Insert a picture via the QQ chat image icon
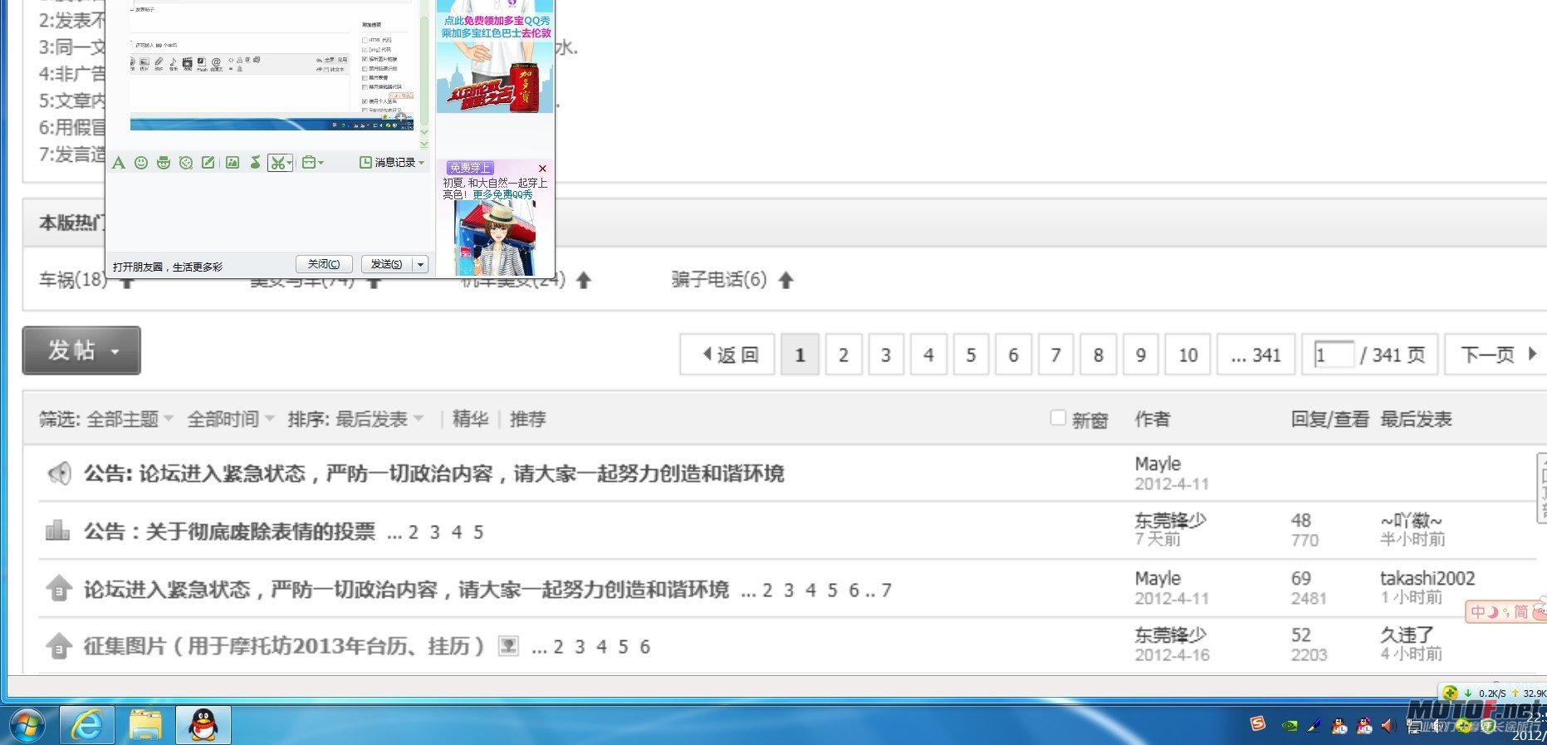This screenshot has height=745, width=1547. tap(233, 163)
